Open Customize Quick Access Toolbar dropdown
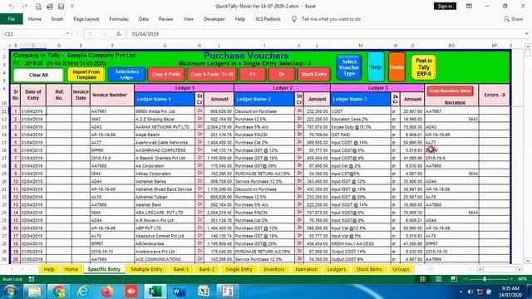This screenshot has width=532, height=299. (x=72, y=7)
